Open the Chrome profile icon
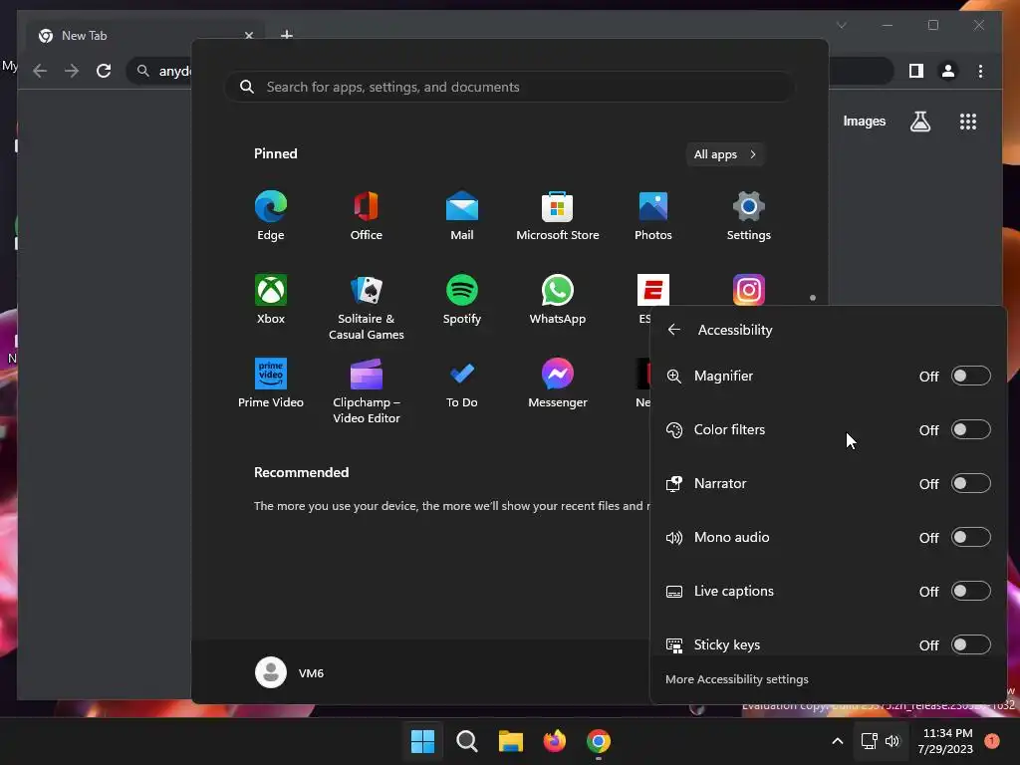This screenshot has width=1020, height=765. (948, 71)
